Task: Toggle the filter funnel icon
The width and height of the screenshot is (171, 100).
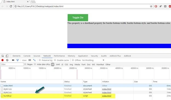Action: pyautogui.click(x=18, y=60)
